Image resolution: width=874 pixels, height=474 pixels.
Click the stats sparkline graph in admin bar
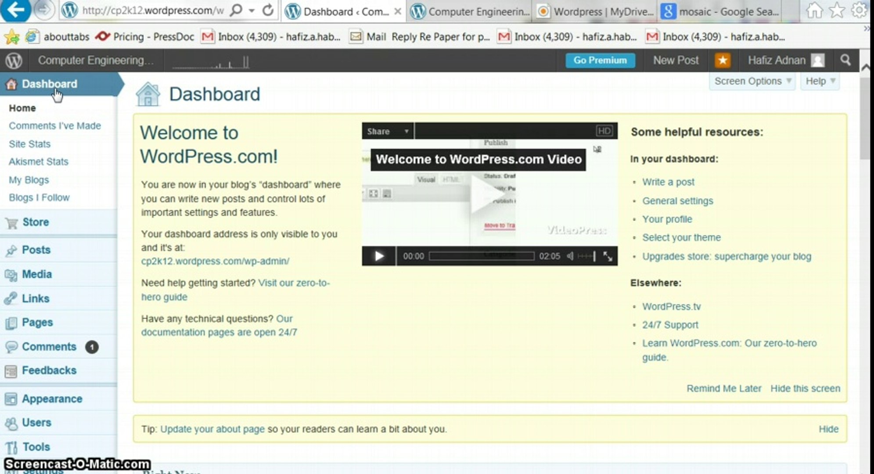(211, 63)
